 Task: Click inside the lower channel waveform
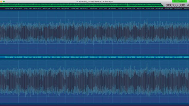95,81
